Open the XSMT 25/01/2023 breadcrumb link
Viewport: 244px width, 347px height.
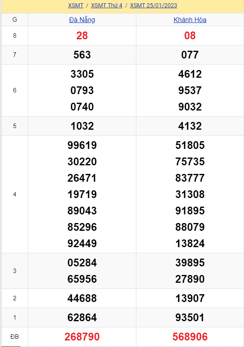point(154,5)
